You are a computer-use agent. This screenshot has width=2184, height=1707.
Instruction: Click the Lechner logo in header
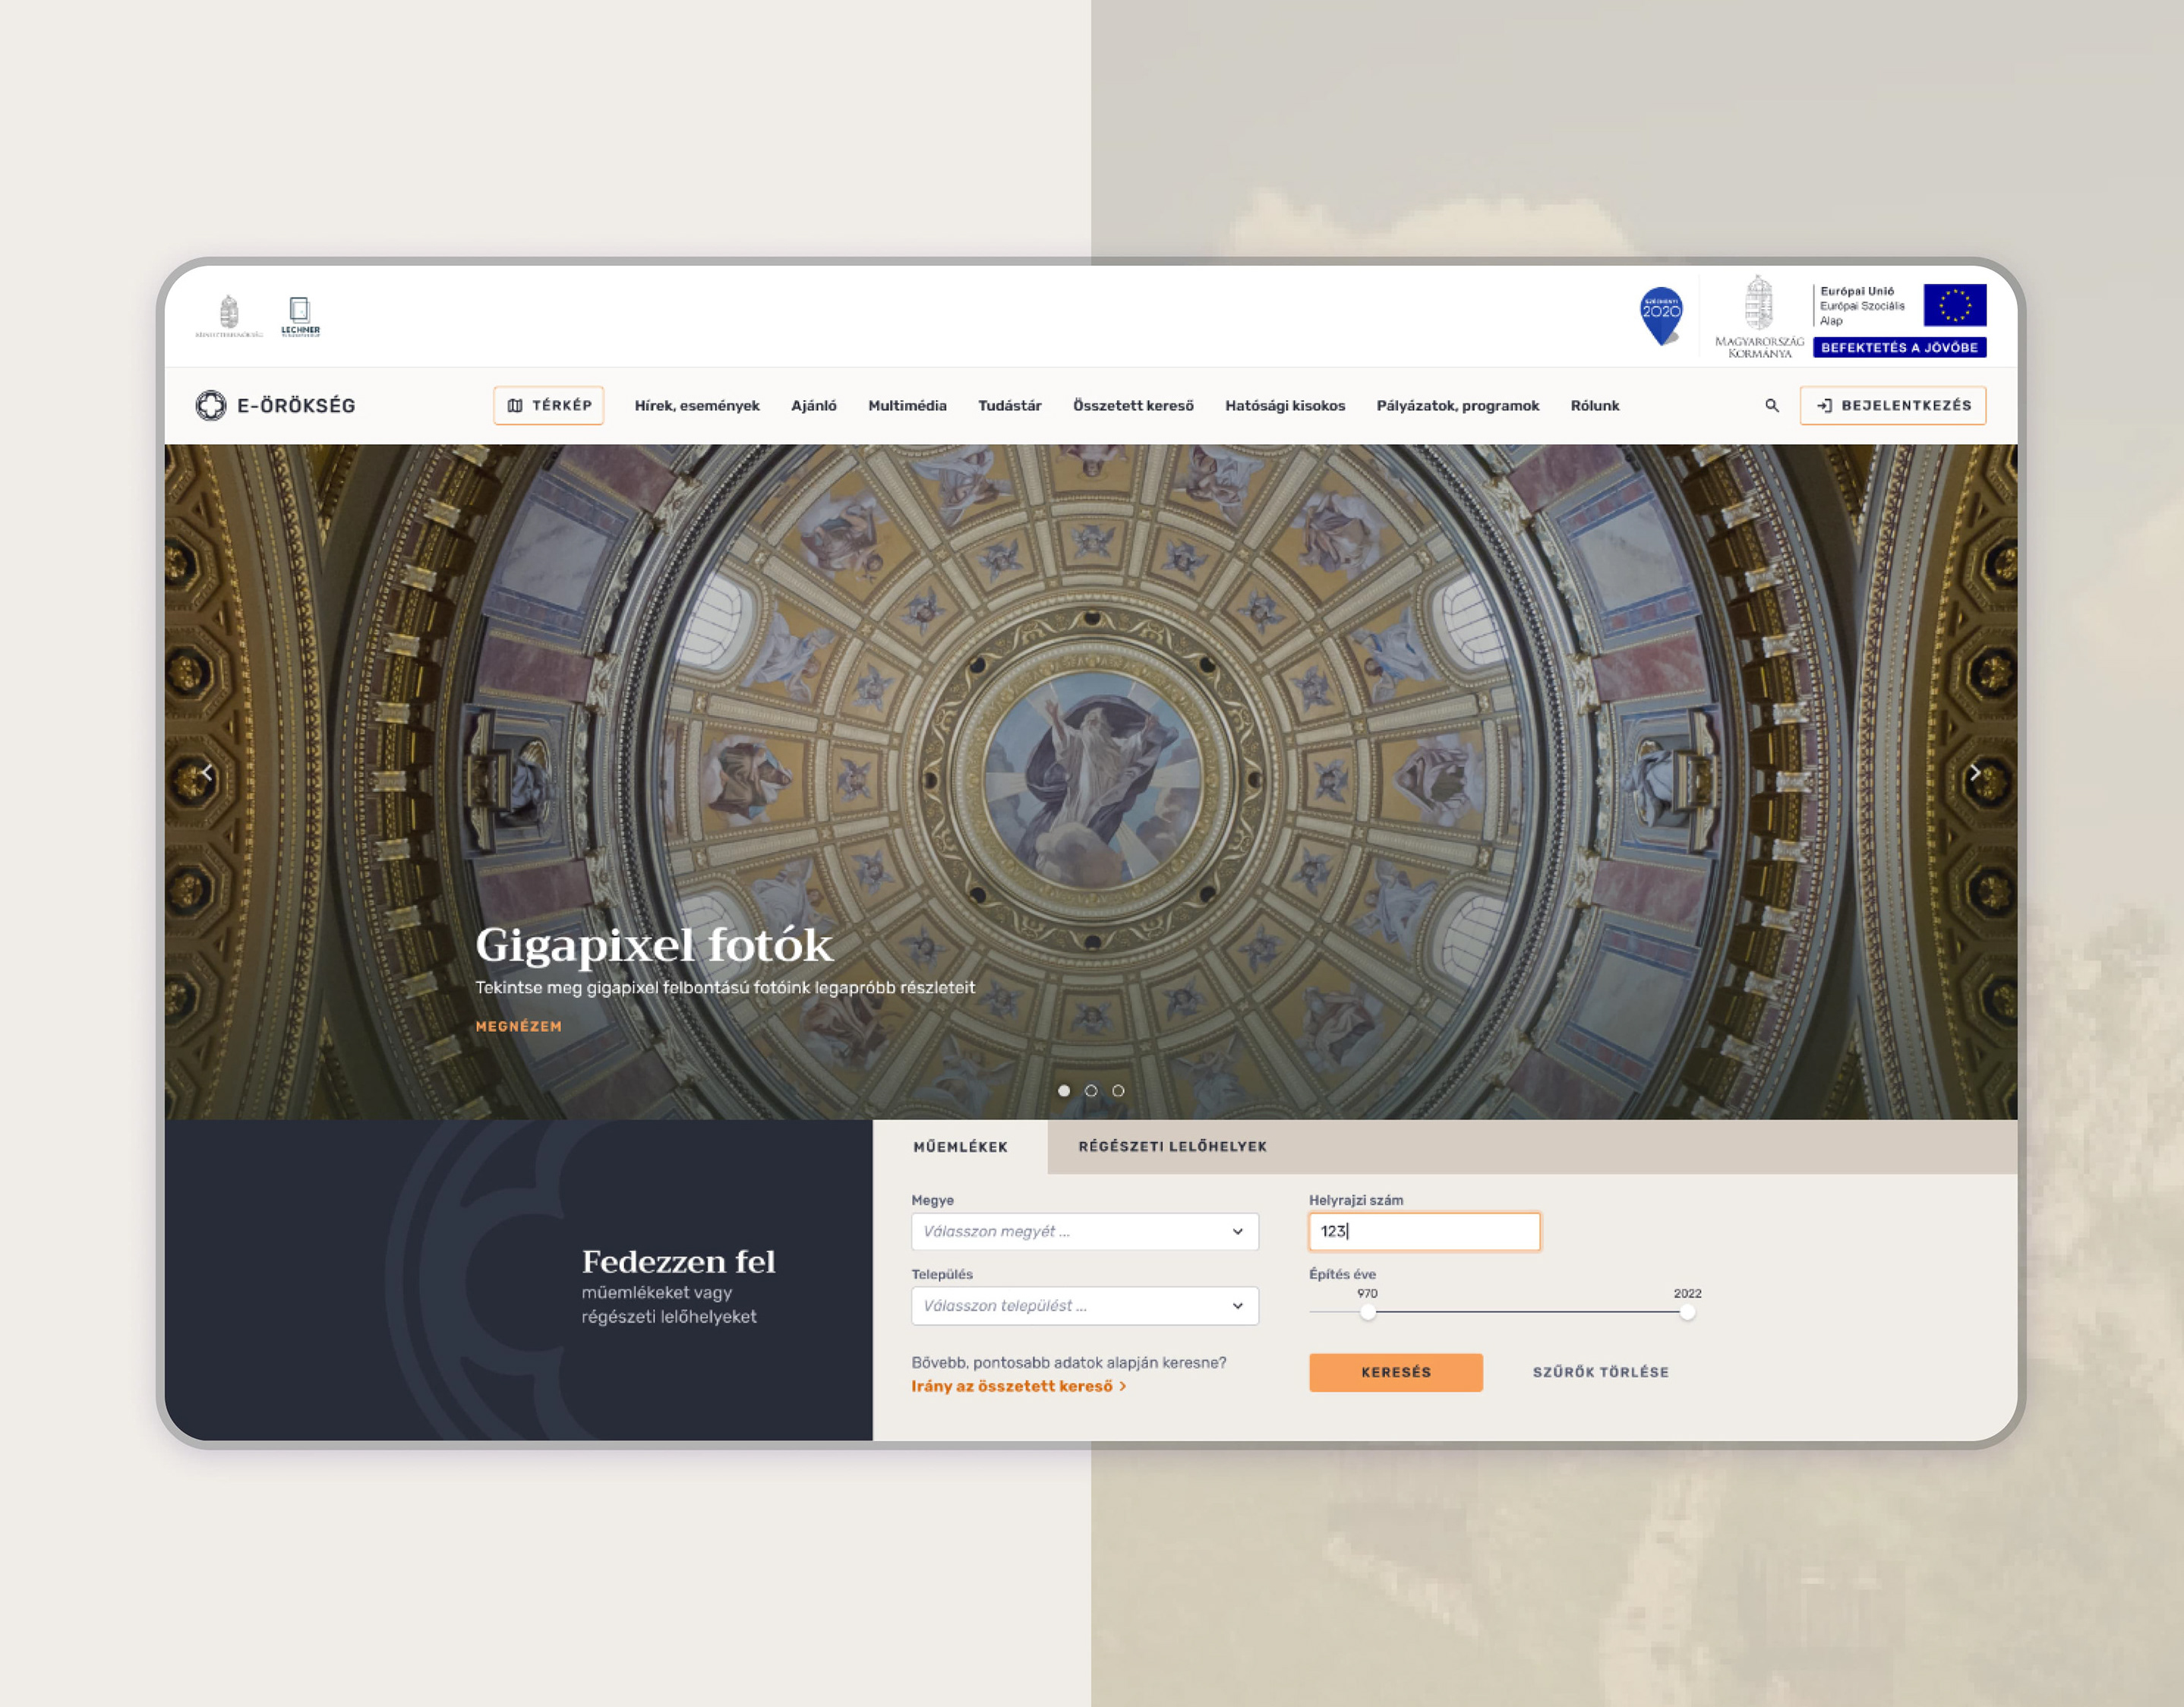pyautogui.click(x=300, y=316)
